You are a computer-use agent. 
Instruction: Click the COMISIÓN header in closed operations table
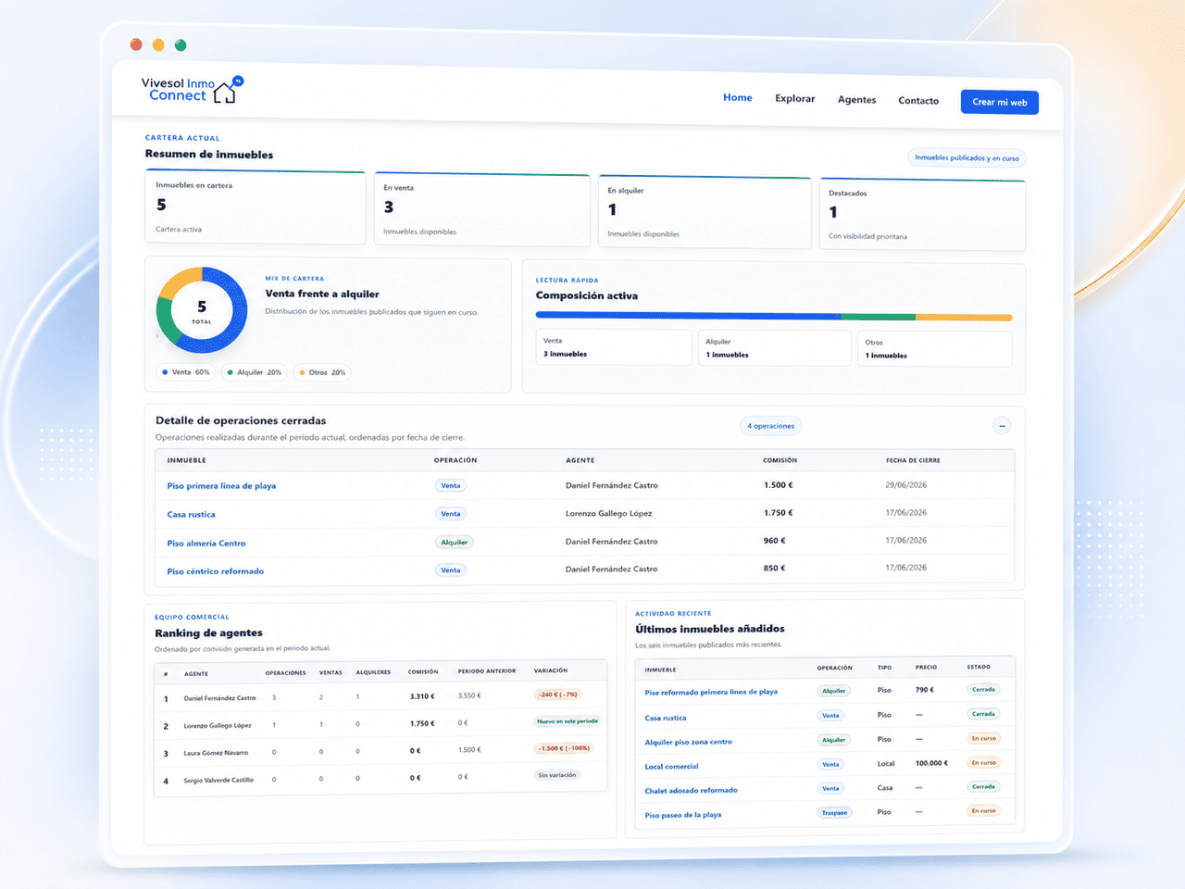[780, 460]
